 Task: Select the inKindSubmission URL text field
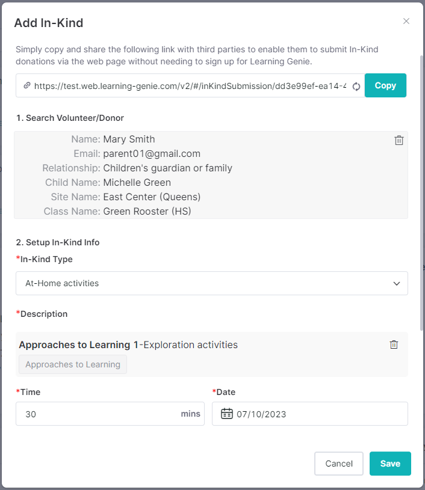pyautogui.click(x=190, y=85)
